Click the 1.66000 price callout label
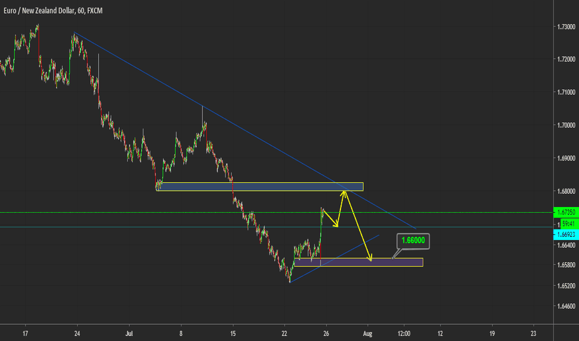The height and width of the screenshot is (341, 579). [x=413, y=241]
